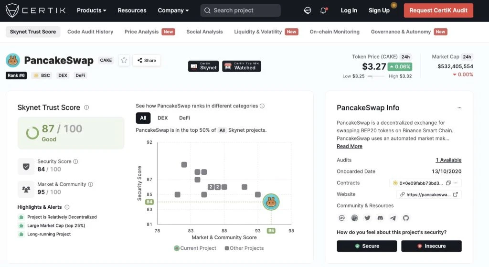Open the GitHub repository icon
The image size is (489, 267).
(x=406, y=218)
